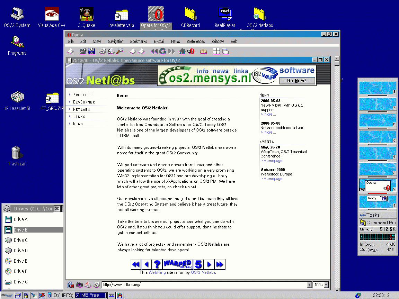Click the window list icon on taskbar
Viewport: 399px width, 299px height.
(x=18, y=295)
